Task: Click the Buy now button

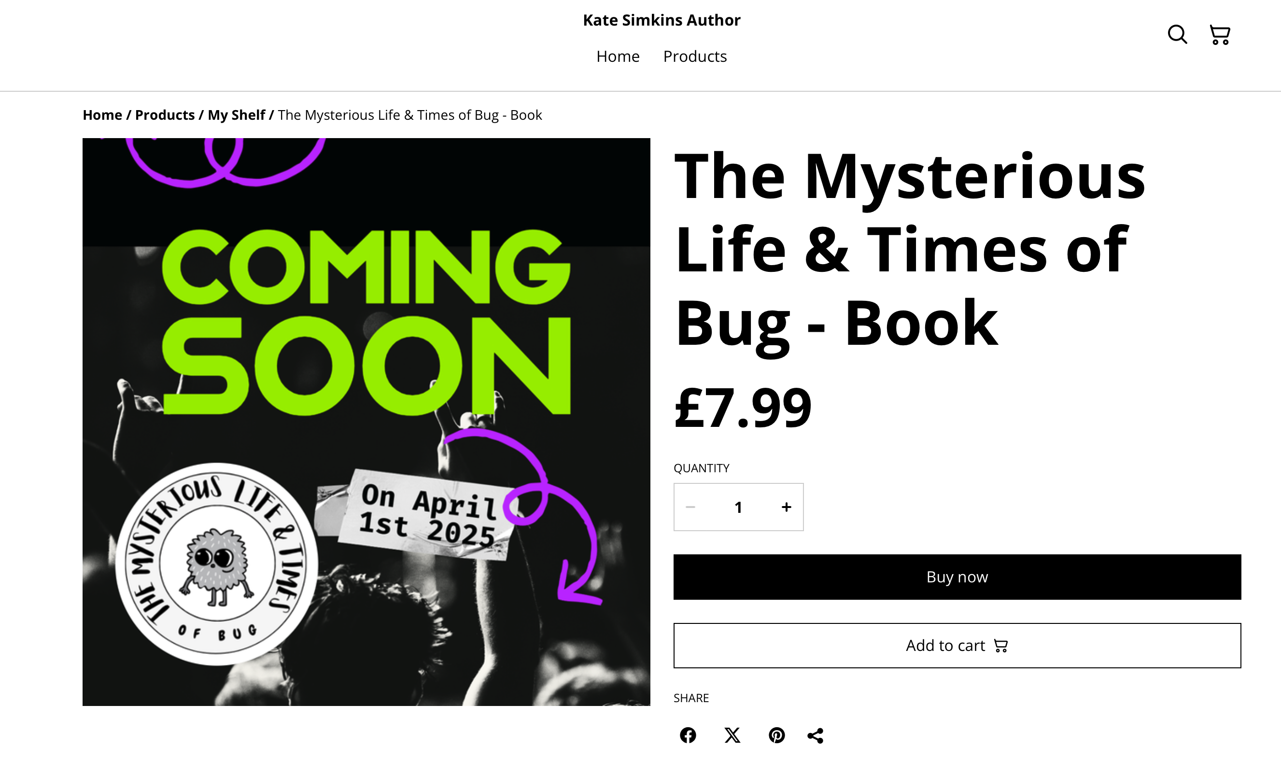Action: 957,577
